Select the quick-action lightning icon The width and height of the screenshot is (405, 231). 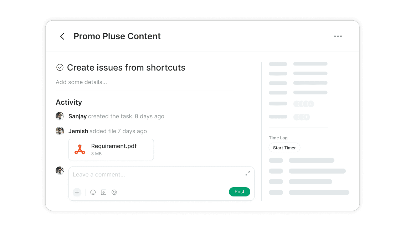pos(104,192)
